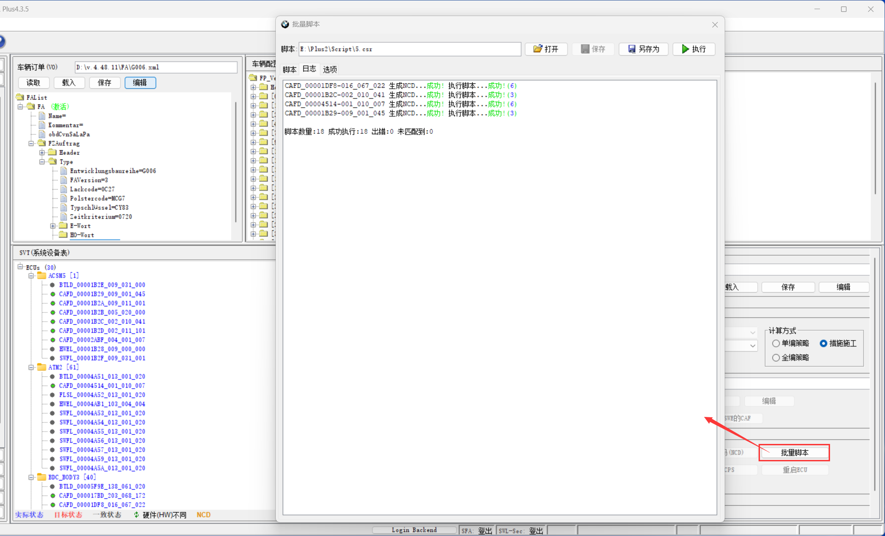Click the 重启ECU button
Screen dimensions: 885x536
pos(795,470)
